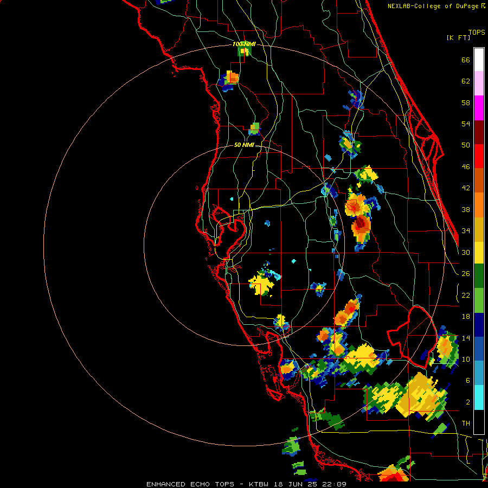Viewport: 488px width, 488px height.
Task: Click the 62 value on the legend scale
Action: 466,81
